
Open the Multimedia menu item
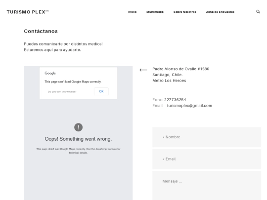tap(155, 12)
